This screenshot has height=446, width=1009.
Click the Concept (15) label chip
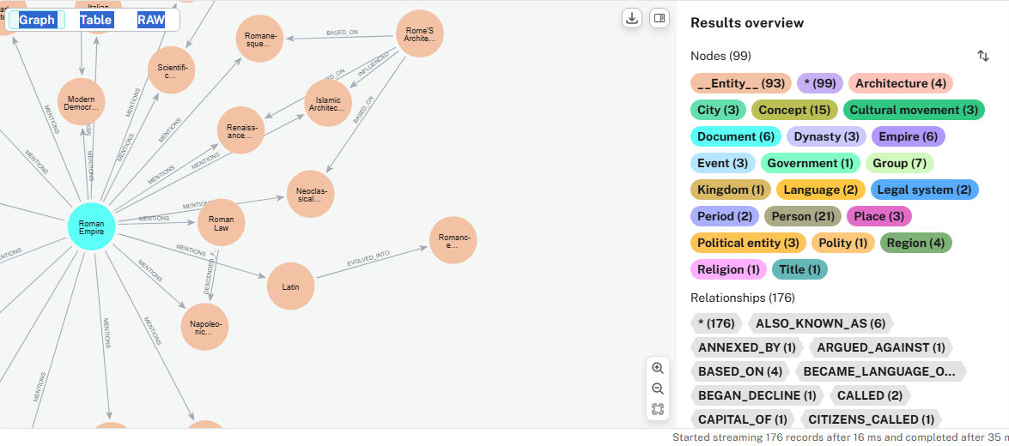794,110
